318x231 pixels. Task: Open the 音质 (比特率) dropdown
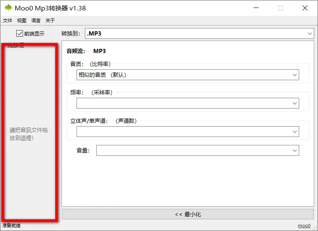[x=188, y=75]
